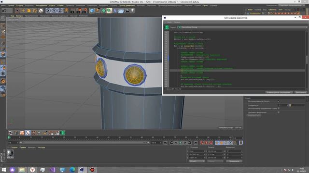Image resolution: width=309 pixels, height=173 pixels.
Task: Click the Shortcut button in Script Manager
Action: pos(279,92)
